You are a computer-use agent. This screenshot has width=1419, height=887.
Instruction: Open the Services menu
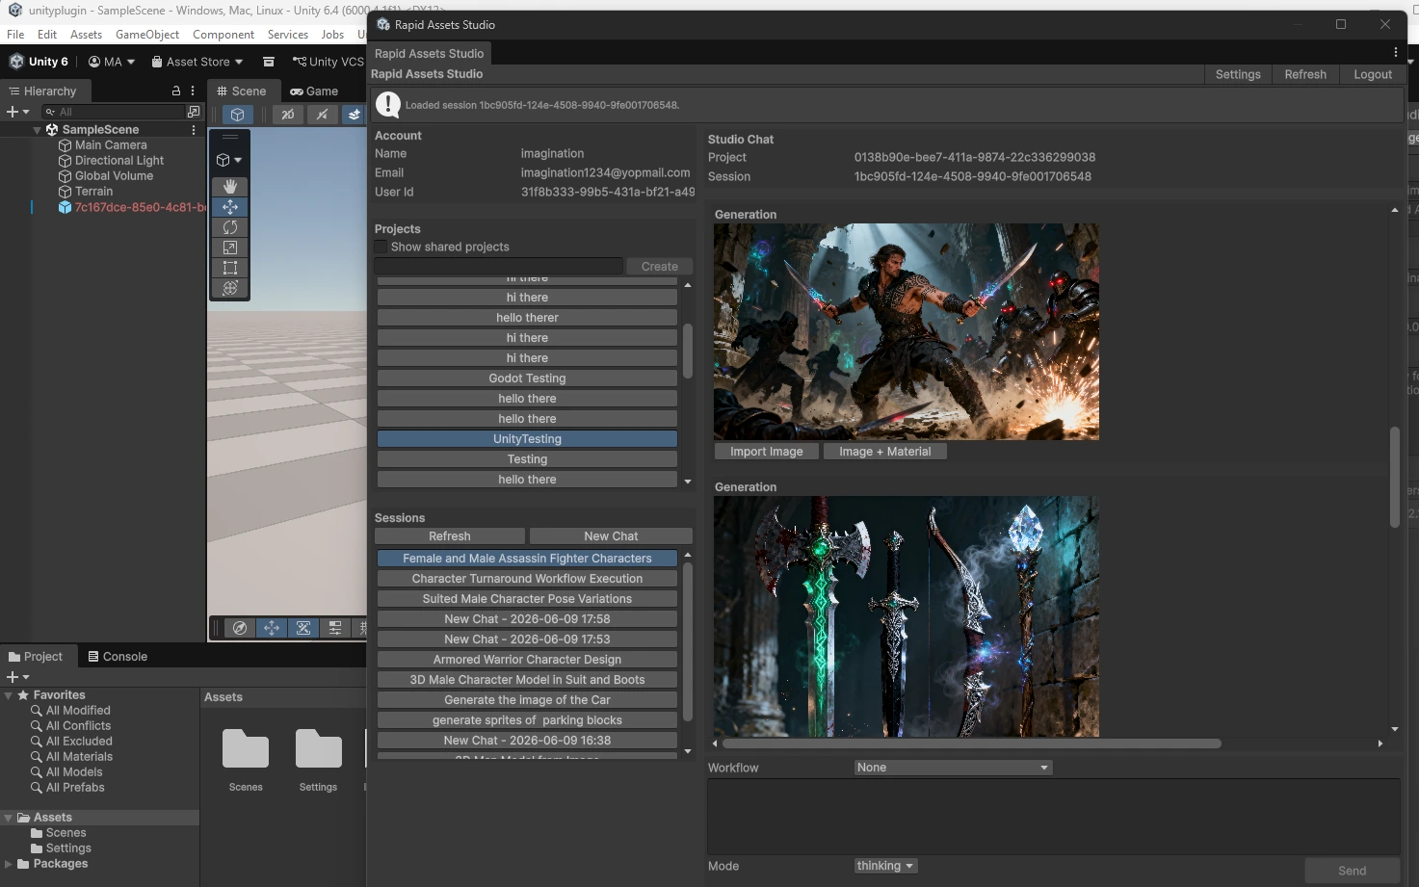point(288,35)
